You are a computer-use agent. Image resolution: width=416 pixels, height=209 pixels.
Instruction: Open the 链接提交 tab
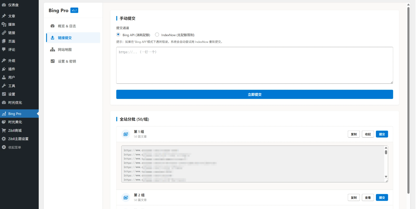click(65, 38)
